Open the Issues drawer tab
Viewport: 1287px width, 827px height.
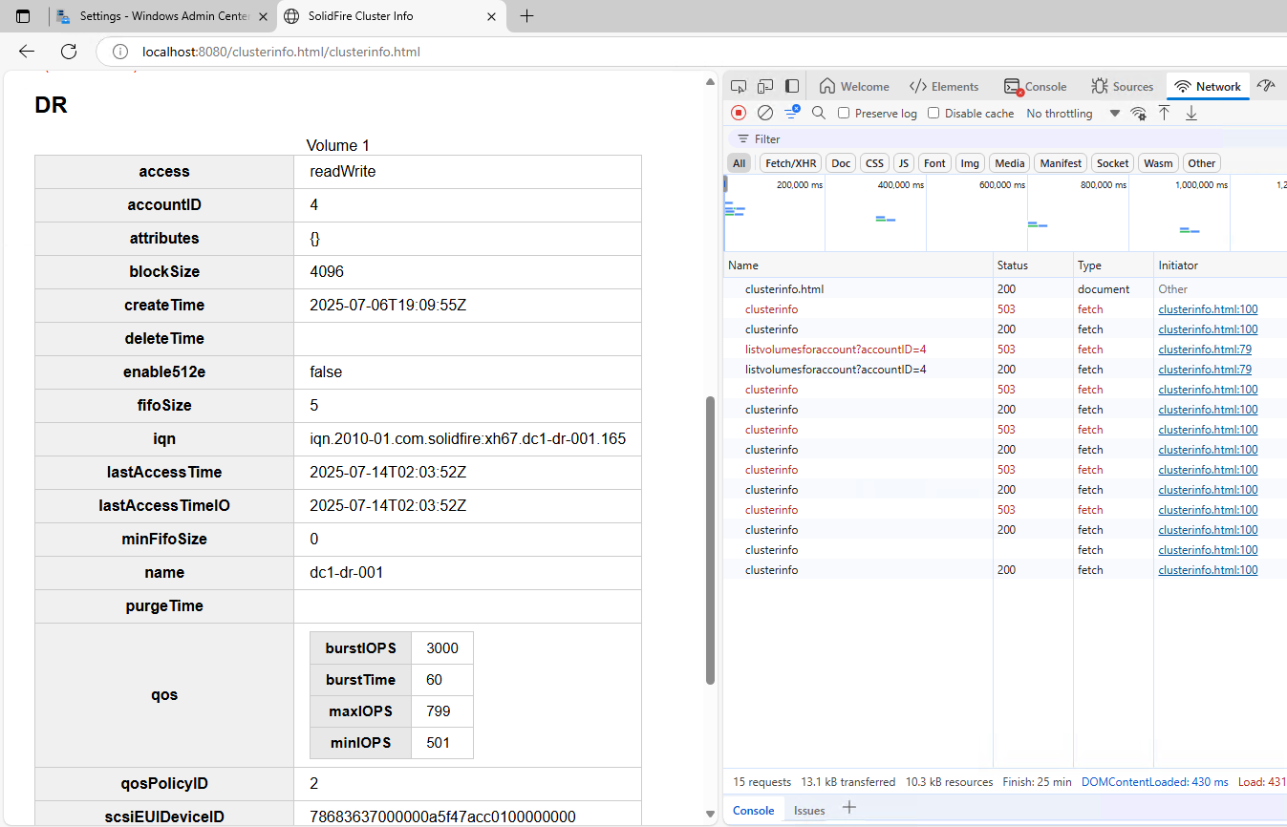[809, 810]
